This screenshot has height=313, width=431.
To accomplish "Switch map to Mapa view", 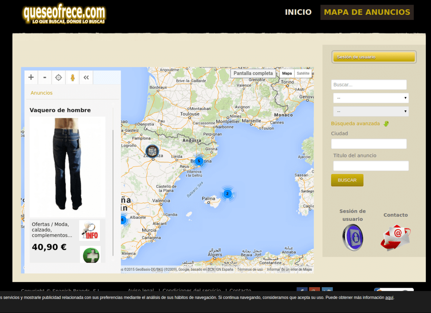I will pyautogui.click(x=287, y=73).
